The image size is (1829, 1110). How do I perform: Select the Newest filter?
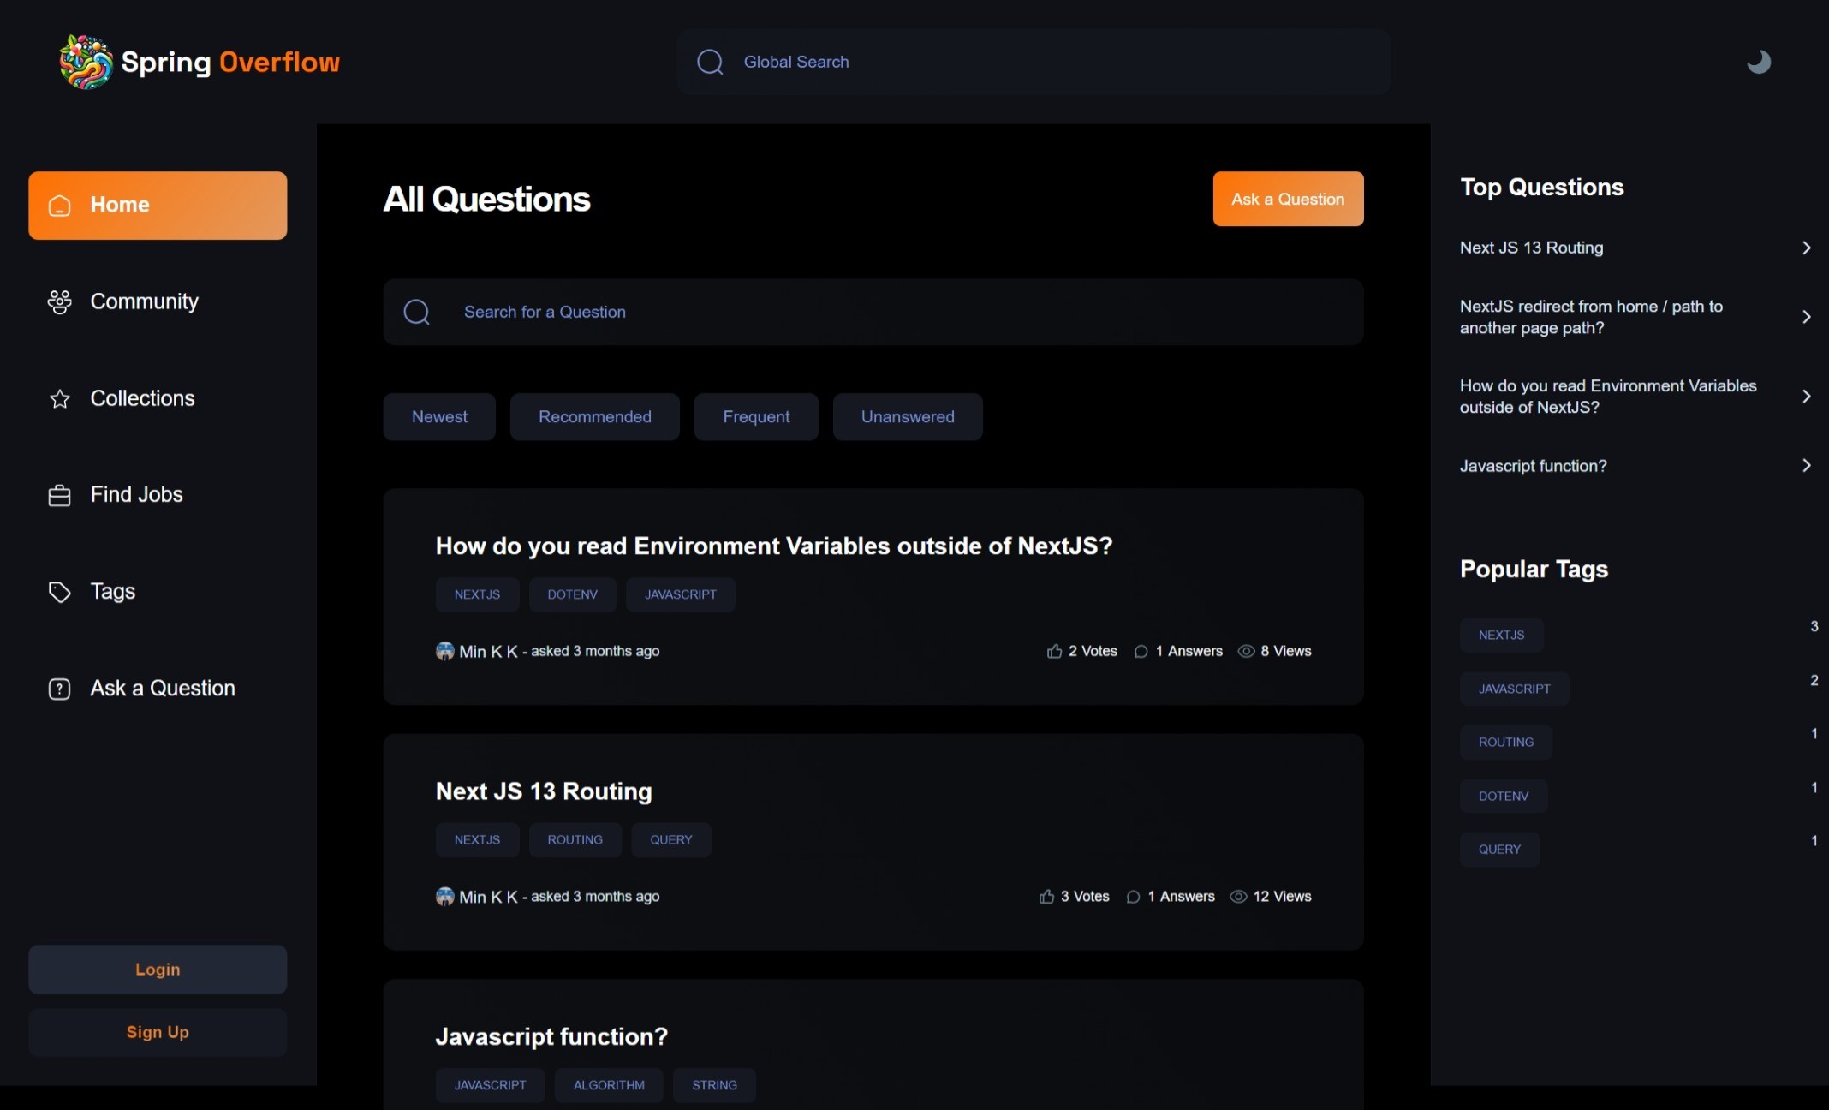point(439,417)
